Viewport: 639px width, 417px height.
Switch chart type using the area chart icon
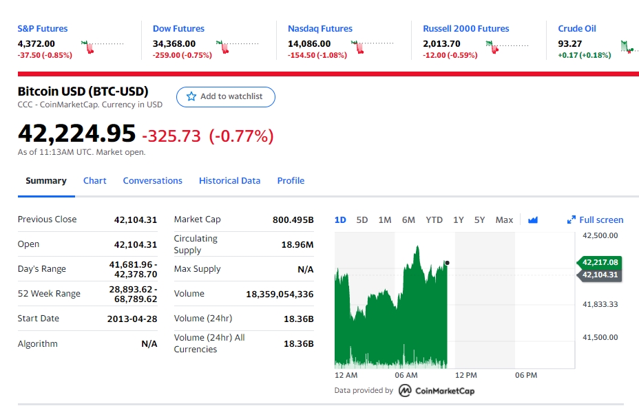click(533, 220)
